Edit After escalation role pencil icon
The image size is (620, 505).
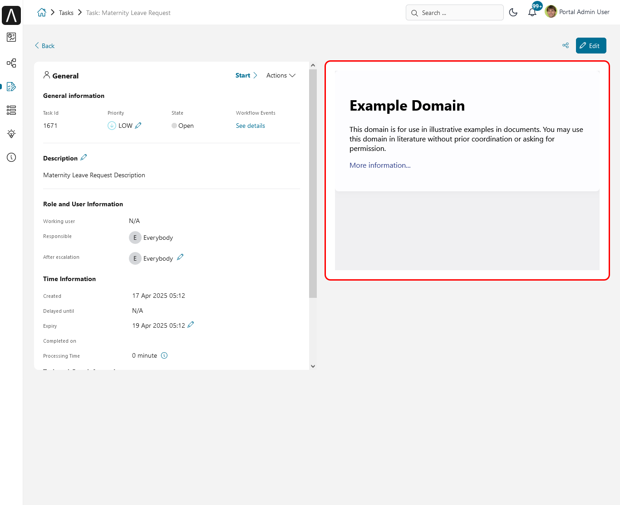click(x=180, y=257)
